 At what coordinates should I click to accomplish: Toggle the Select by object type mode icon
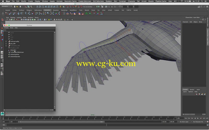[28, 6]
